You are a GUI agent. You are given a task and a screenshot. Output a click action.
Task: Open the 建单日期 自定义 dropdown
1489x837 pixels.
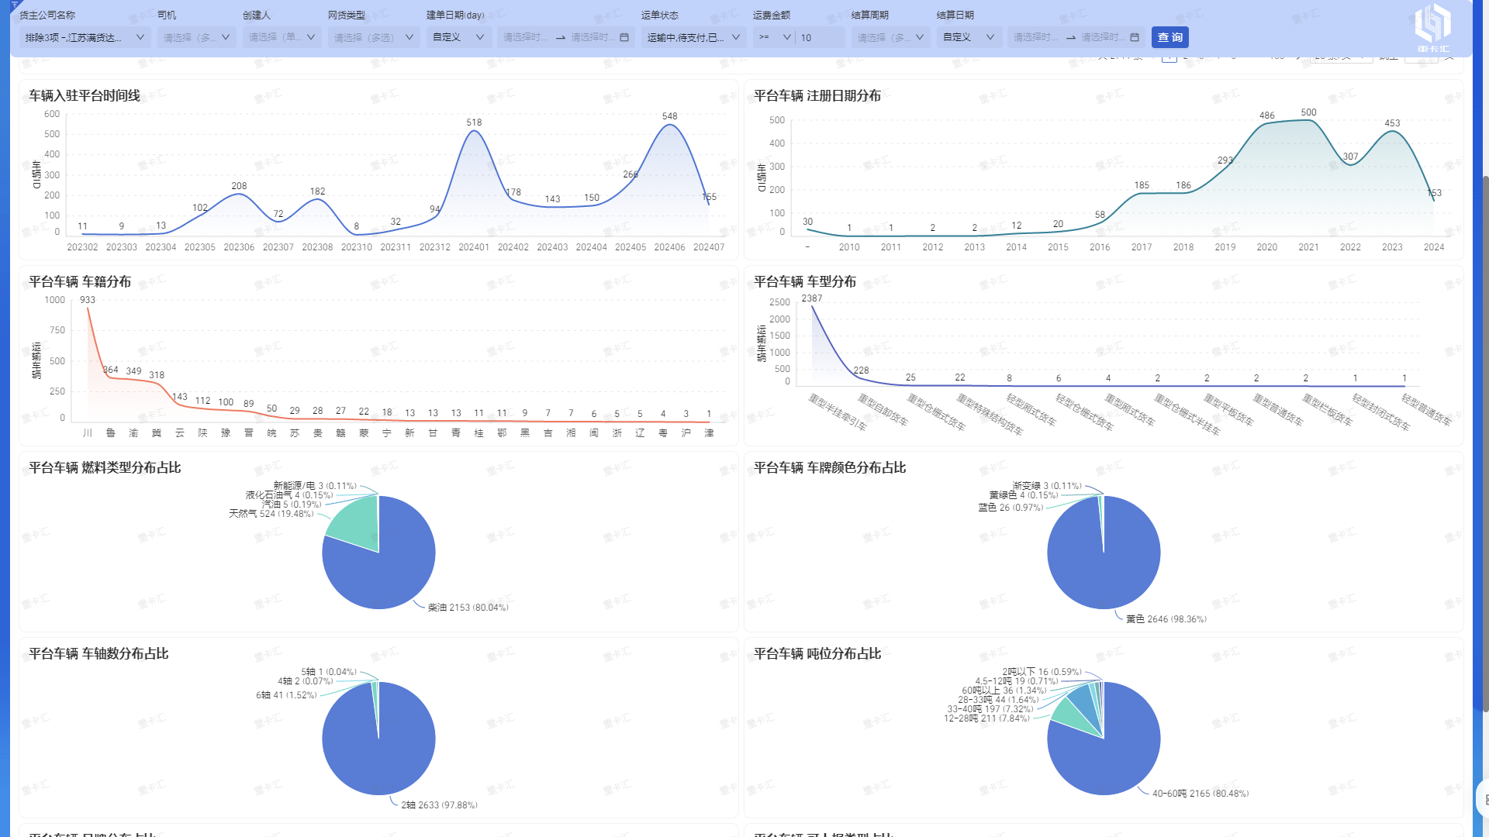(x=459, y=37)
